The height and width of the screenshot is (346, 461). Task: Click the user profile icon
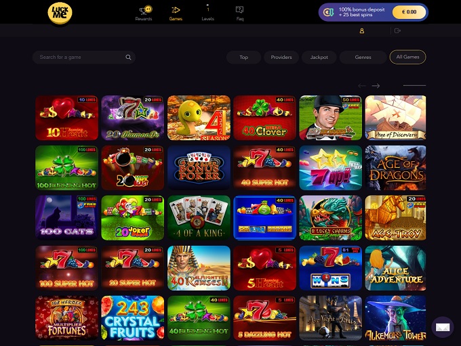[362, 30]
